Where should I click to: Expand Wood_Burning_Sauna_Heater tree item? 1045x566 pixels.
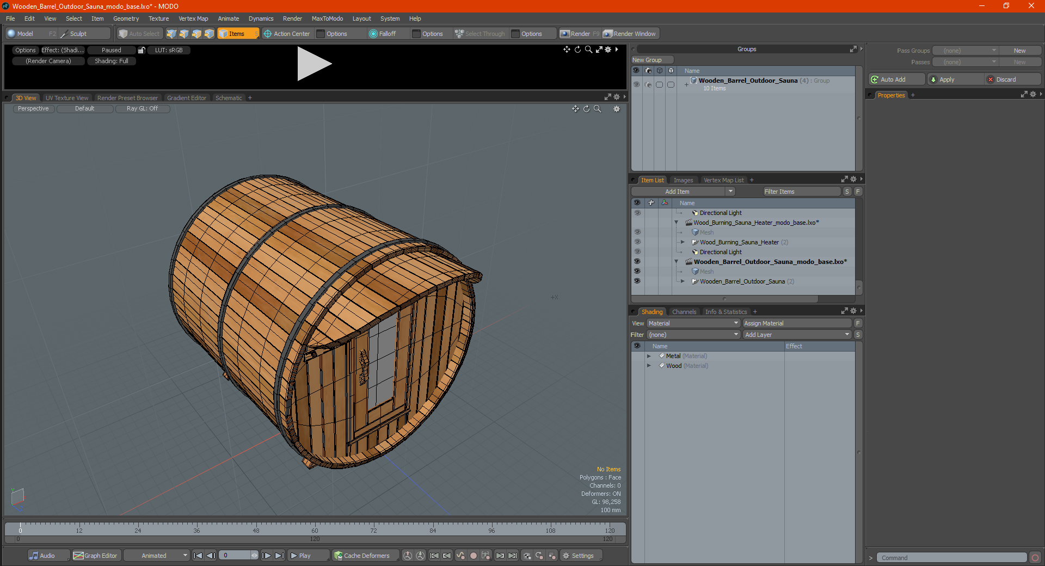683,242
